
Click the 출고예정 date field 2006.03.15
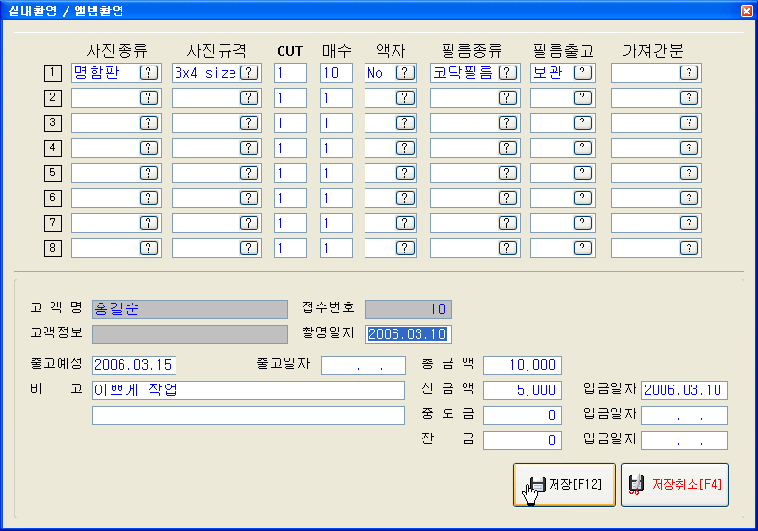coord(134,365)
